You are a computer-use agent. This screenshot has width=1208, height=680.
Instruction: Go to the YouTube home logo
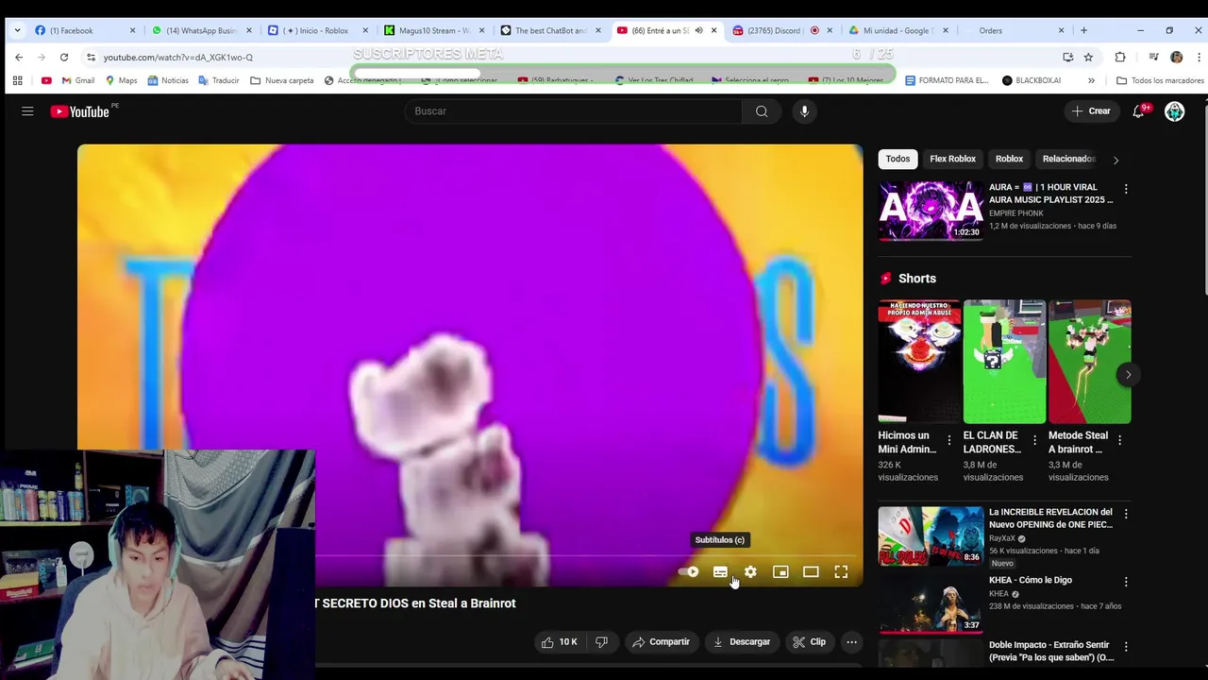80,111
